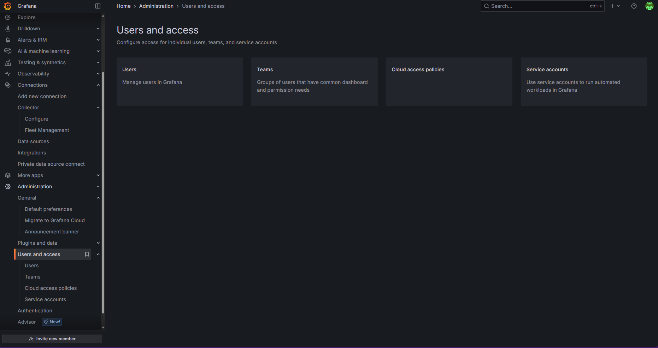Open Default preferences
658x348 pixels.
[48, 209]
